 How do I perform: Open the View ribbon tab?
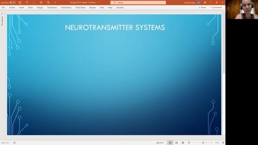pos(102,8)
